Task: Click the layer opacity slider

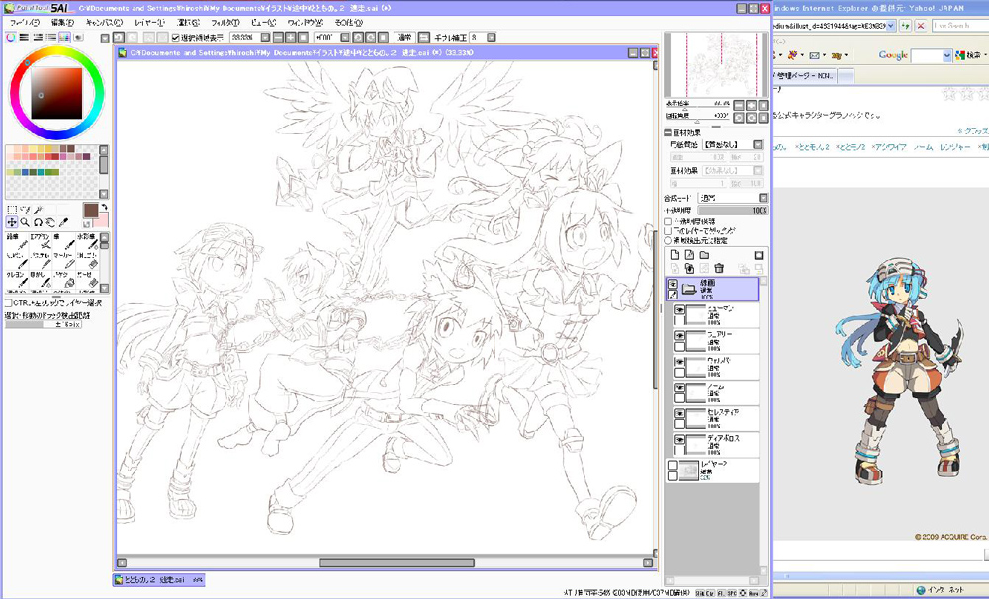Action: click(733, 210)
